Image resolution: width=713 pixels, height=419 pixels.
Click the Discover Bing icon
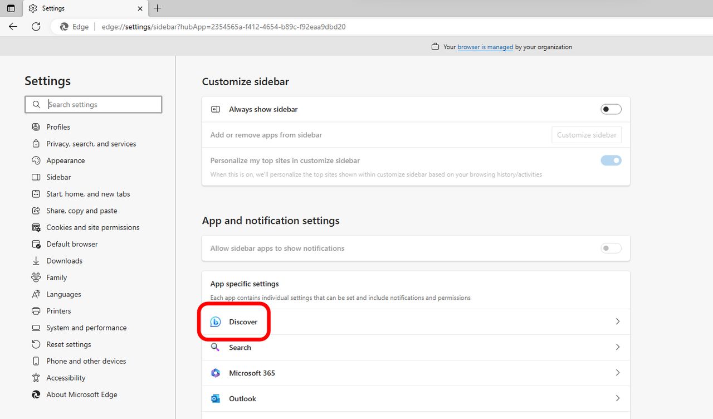click(216, 322)
